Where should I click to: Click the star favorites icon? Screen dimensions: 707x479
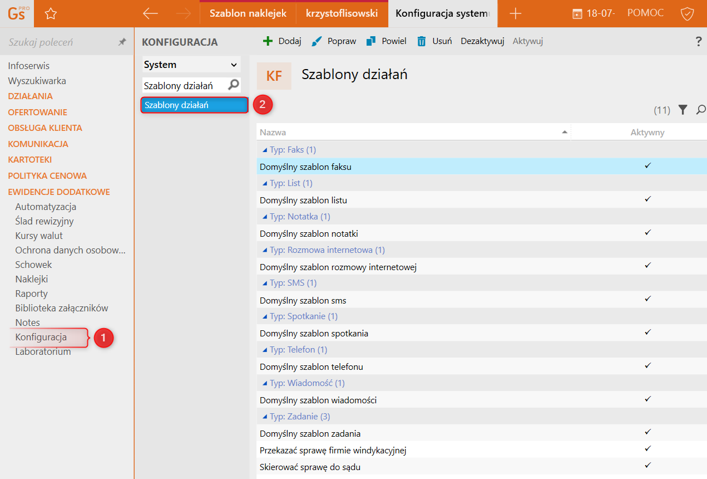point(51,14)
